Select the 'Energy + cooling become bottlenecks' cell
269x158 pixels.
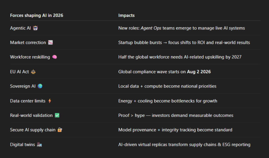point(168,101)
